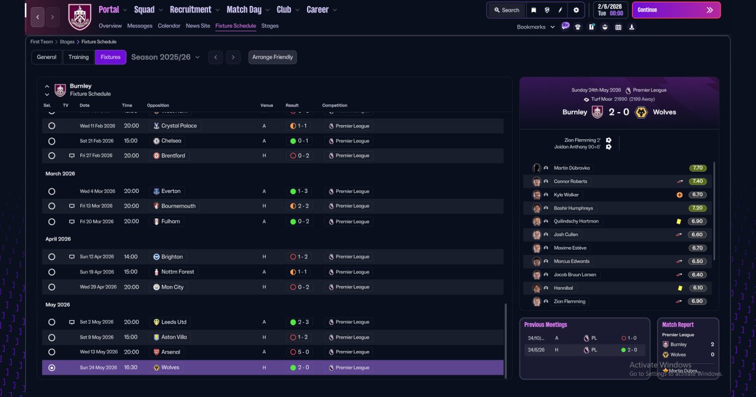Click the download tray icon in the bookmarks bar

click(x=632, y=27)
